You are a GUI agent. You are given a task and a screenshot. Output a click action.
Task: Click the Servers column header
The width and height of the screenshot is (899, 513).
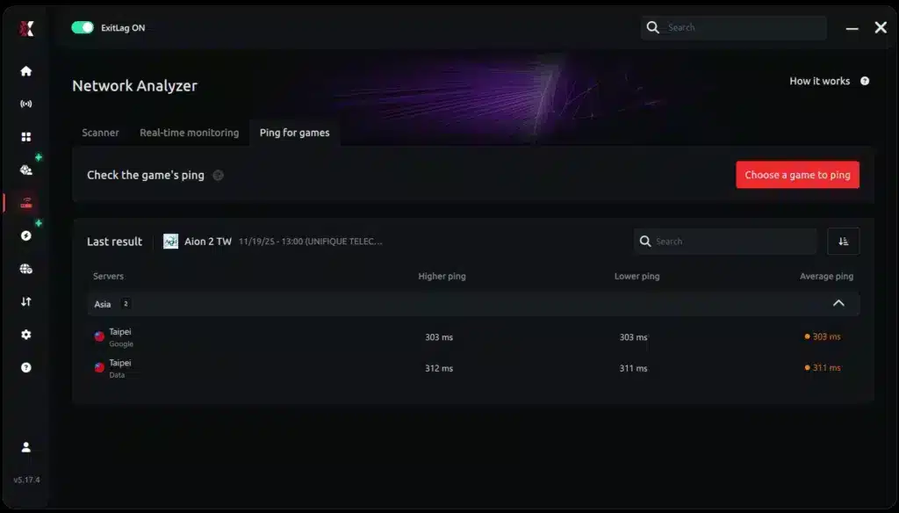[x=108, y=276]
